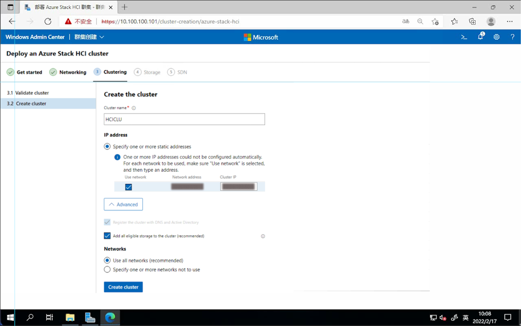The width and height of the screenshot is (522, 326).
Task: Go to the SDN step
Action: coord(177,72)
